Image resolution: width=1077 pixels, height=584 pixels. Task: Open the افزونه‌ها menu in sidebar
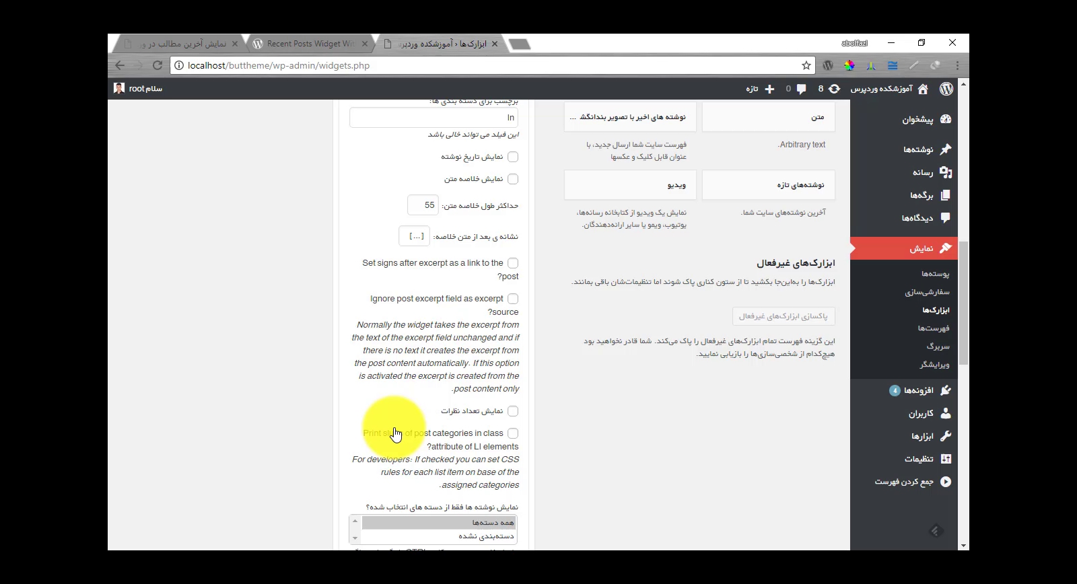click(918, 390)
